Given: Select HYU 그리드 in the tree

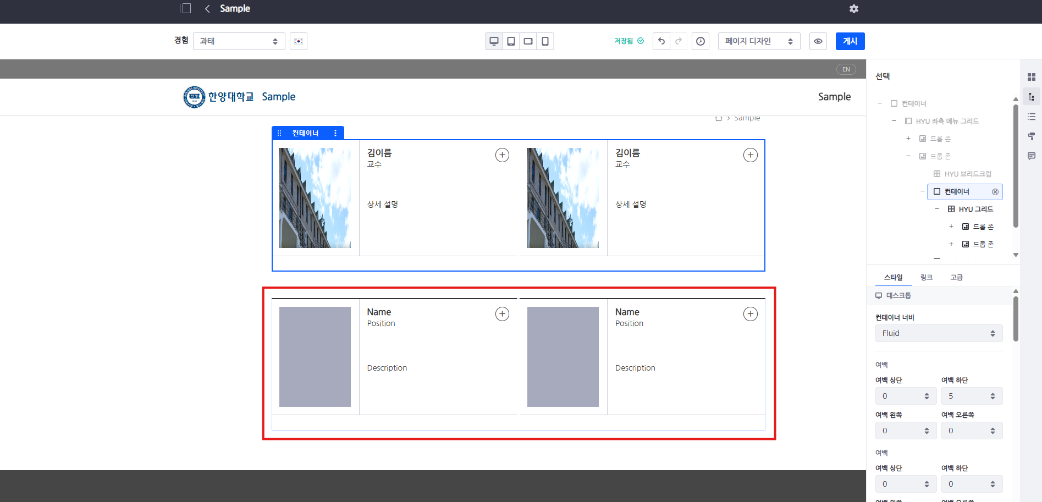Looking at the screenshot, I should [x=975, y=209].
